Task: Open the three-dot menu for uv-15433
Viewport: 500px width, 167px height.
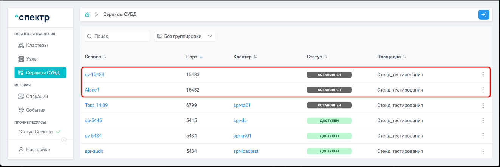Action: pos(483,75)
